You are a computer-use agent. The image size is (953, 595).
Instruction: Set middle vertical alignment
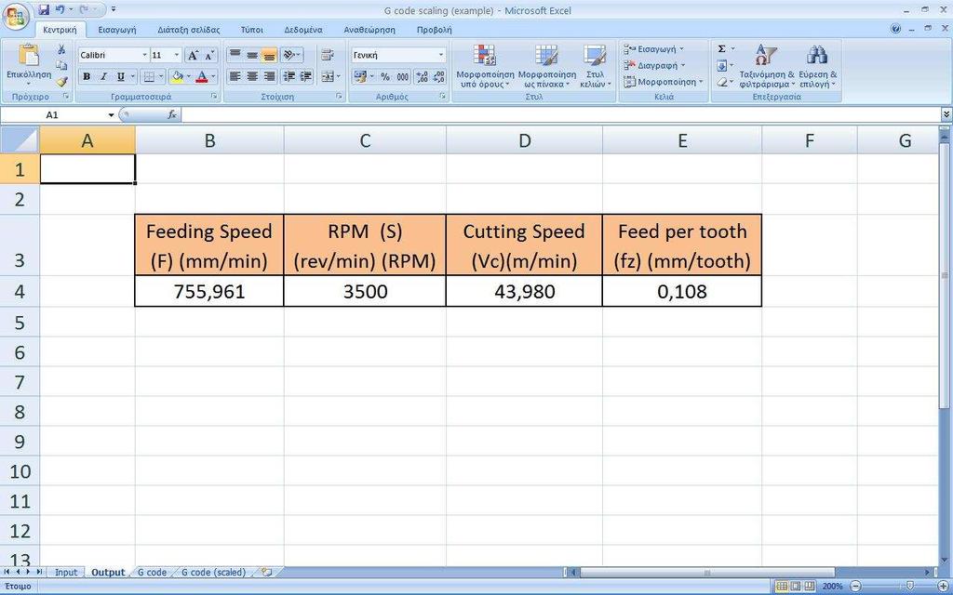pyautogui.click(x=252, y=55)
